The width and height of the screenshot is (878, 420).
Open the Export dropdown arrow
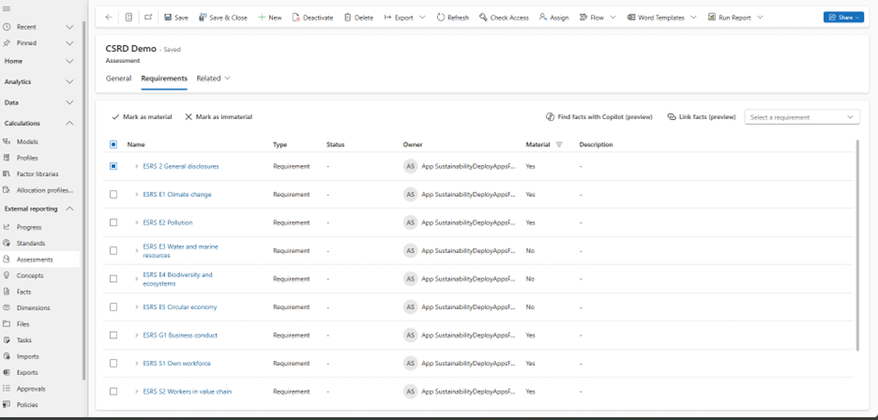pyautogui.click(x=422, y=18)
